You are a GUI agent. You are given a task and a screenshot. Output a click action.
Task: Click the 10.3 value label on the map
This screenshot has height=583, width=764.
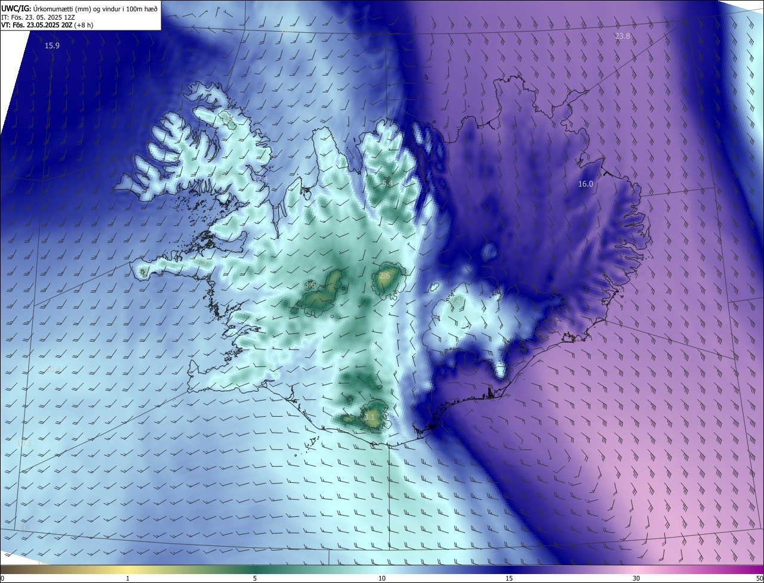pyautogui.click(x=24, y=443)
